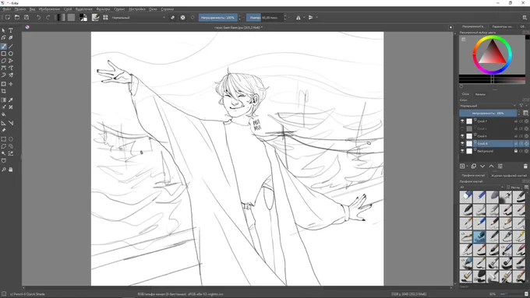Select the Gradient tool in the toolbox
Screen dimensions: 530x298
pos(3,100)
